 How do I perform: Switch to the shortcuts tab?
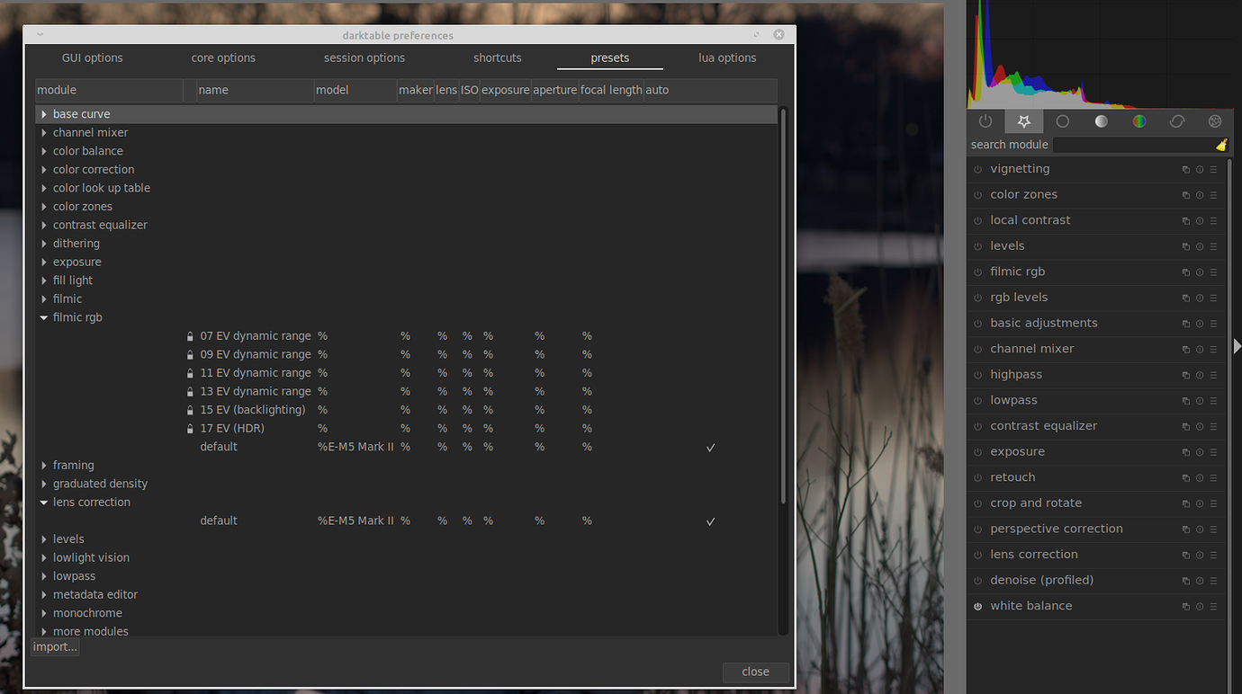point(497,58)
